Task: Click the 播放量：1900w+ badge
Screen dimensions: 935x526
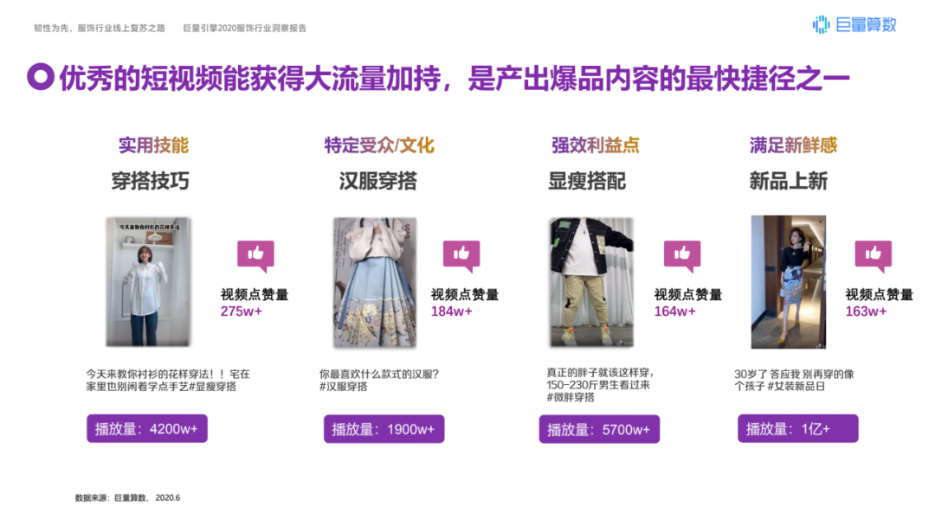Action: click(x=384, y=429)
